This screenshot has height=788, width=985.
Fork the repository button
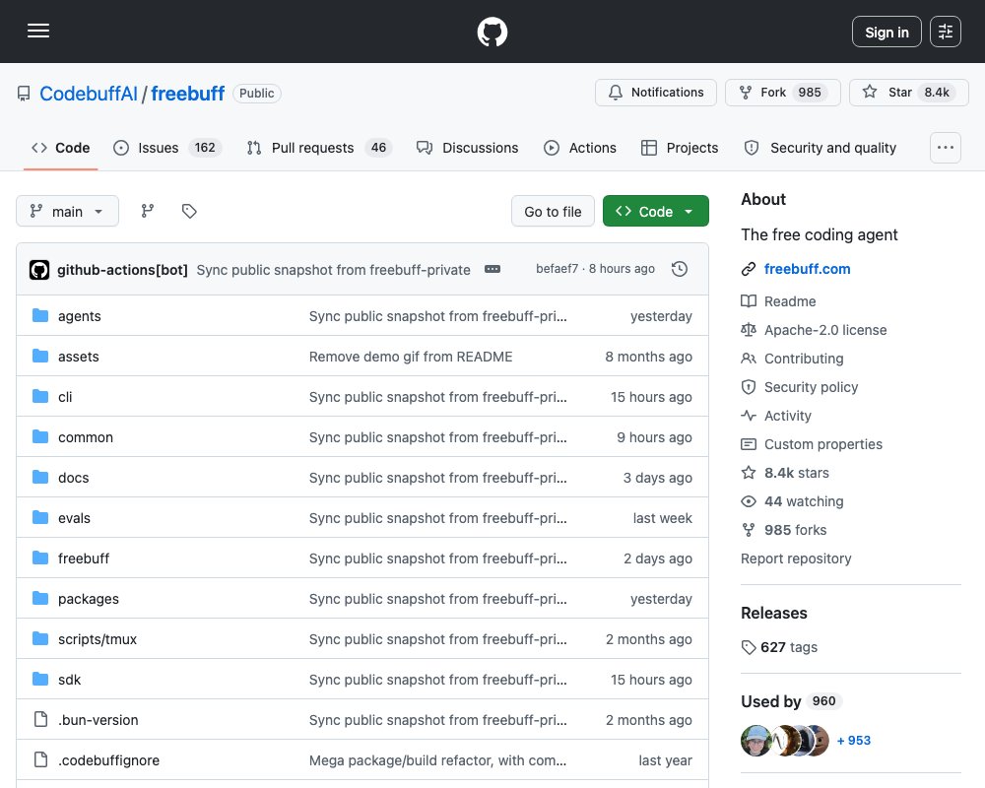click(x=783, y=93)
